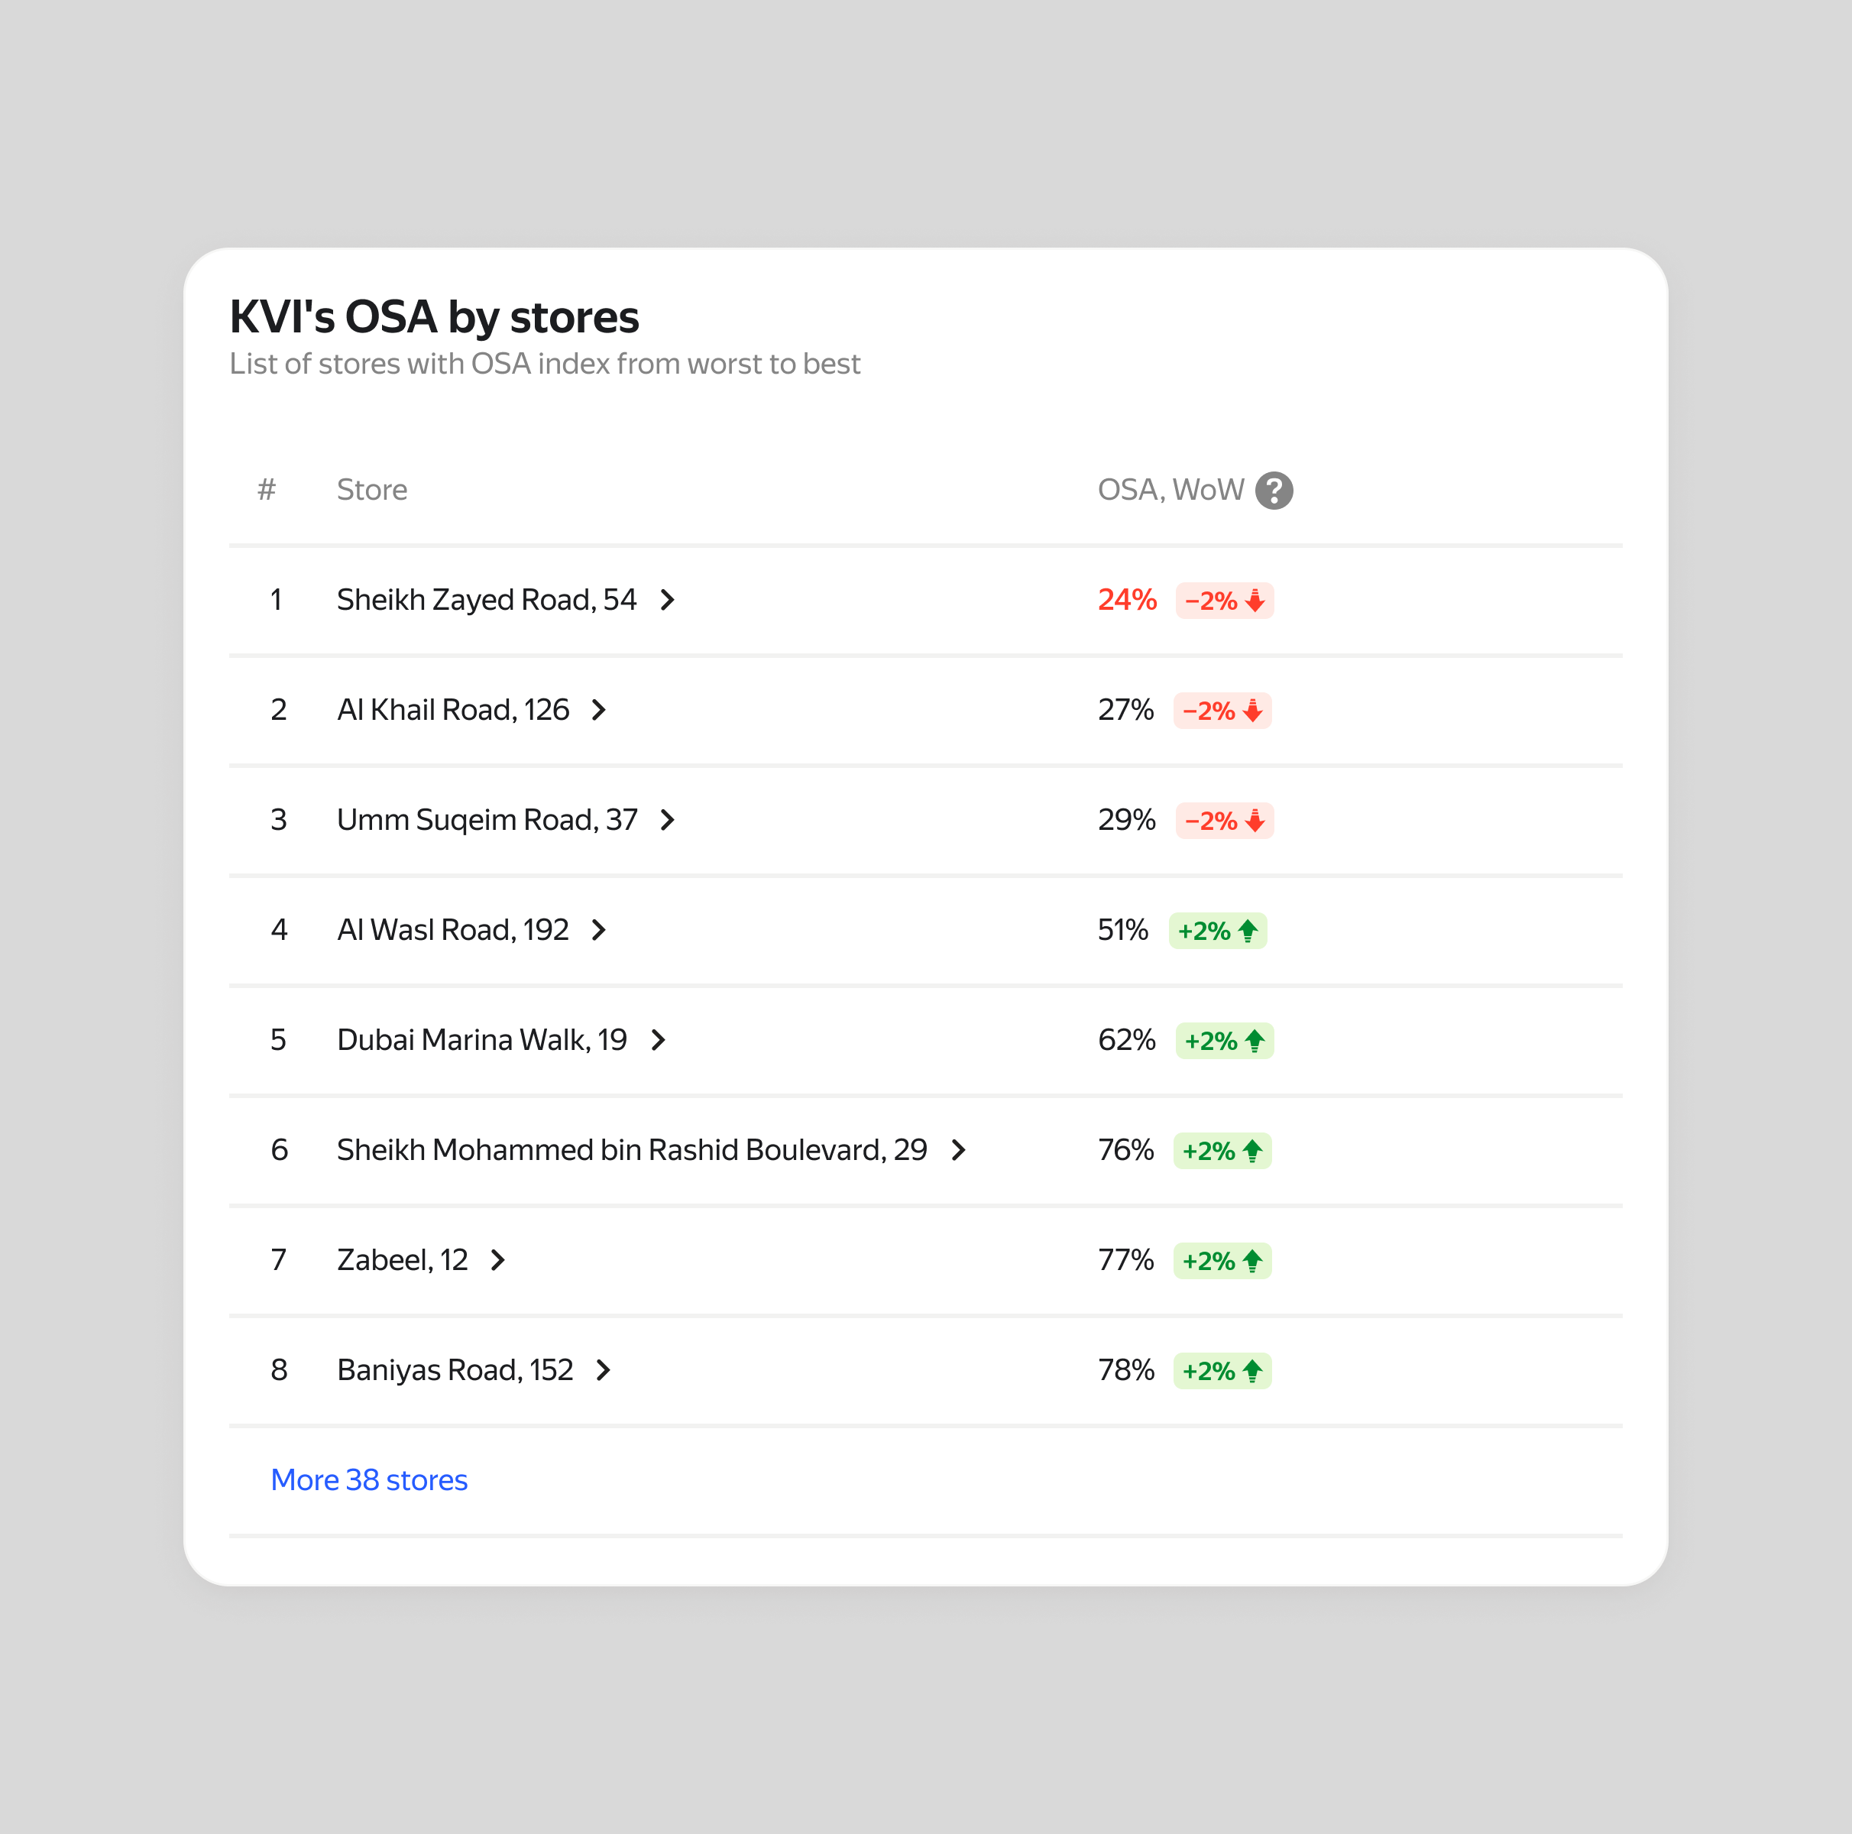
Task: Click the +2% up badge for Baniyas Road
Action: pyautogui.click(x=1222, y=1371)
